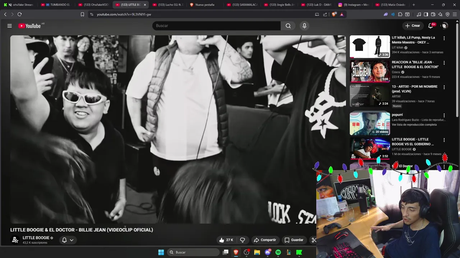This screenshot has height=258, width=460.
Task: Open Windows Start menu
Action: tap(161, 252)
